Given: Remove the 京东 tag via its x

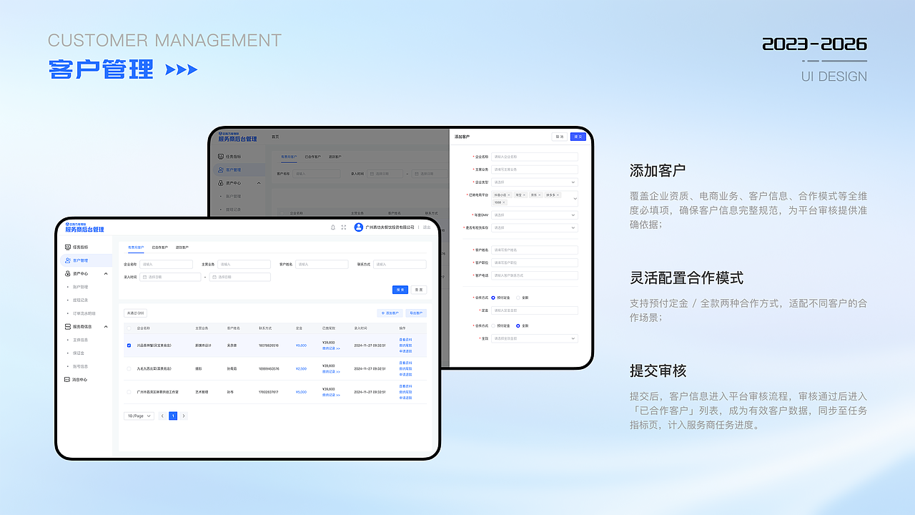Looking at the screenshot, I should click(x=540, y=195).
